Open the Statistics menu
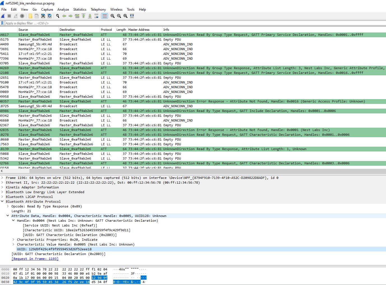 click(80, 9)
